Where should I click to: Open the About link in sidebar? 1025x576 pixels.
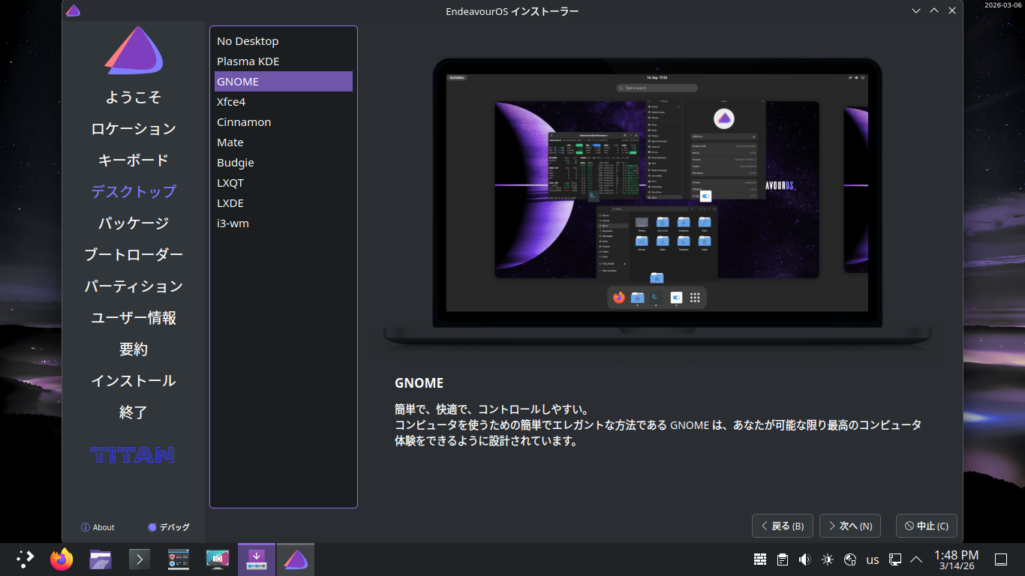click(98, 527)
